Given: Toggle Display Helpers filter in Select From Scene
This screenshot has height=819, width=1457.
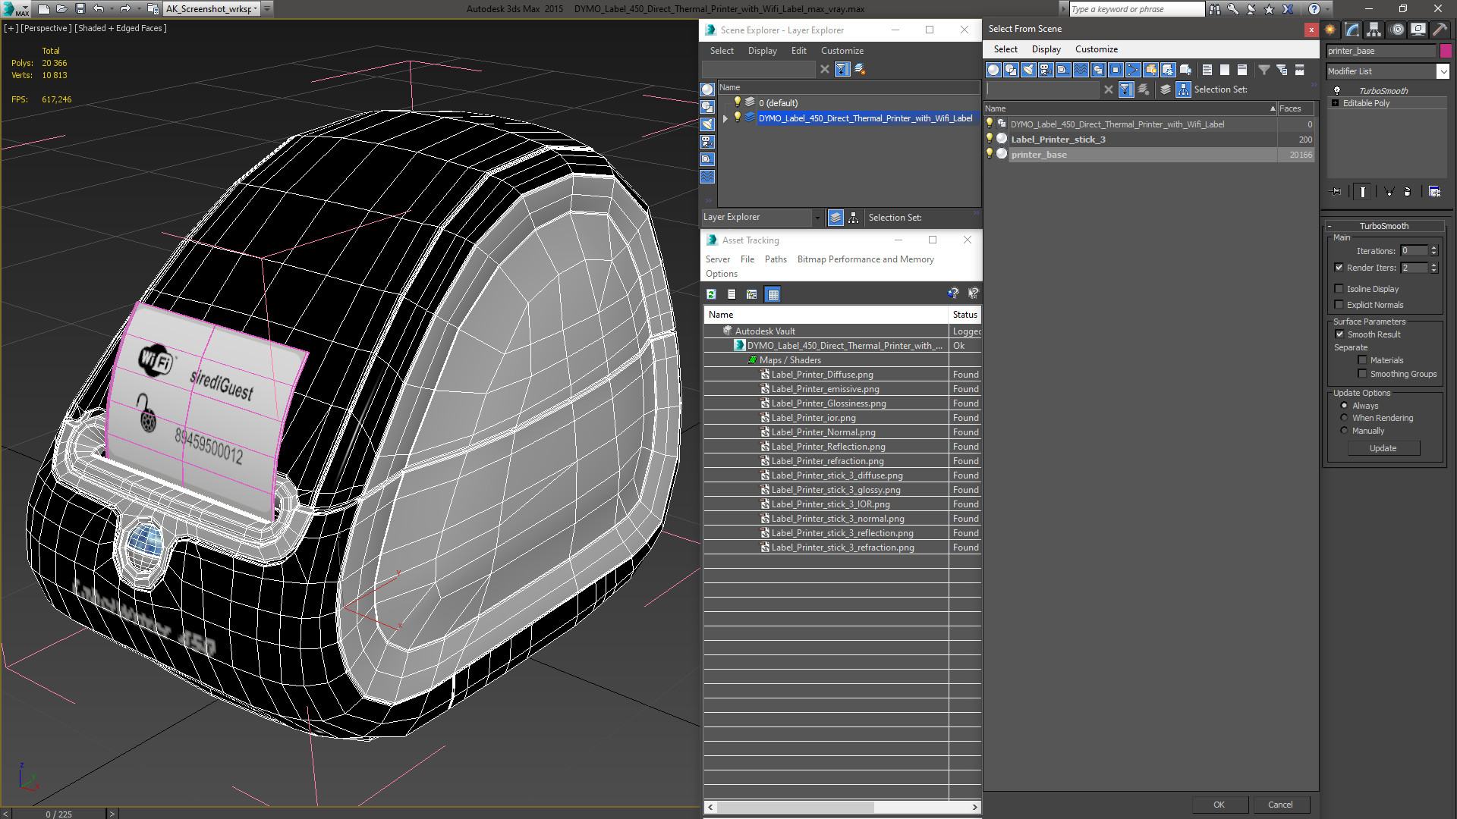Looking at the screenshot, I should (x=1063, y=70).
